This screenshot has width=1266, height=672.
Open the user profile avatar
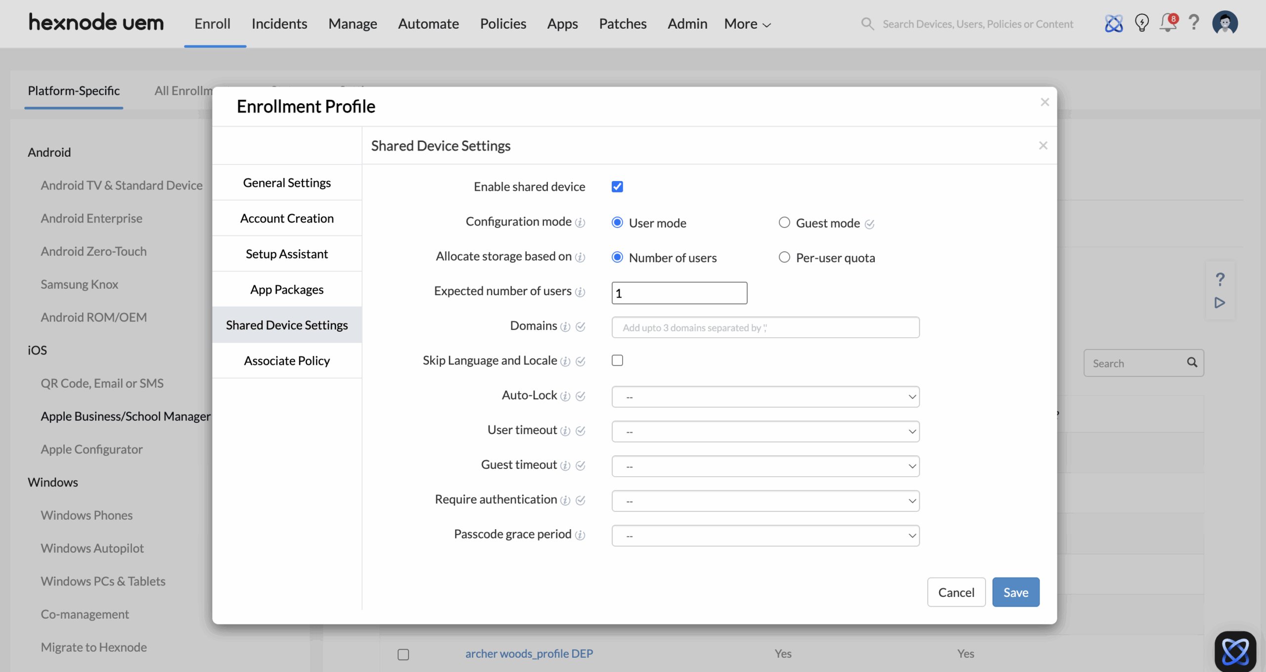click(x=1224, y=23)
